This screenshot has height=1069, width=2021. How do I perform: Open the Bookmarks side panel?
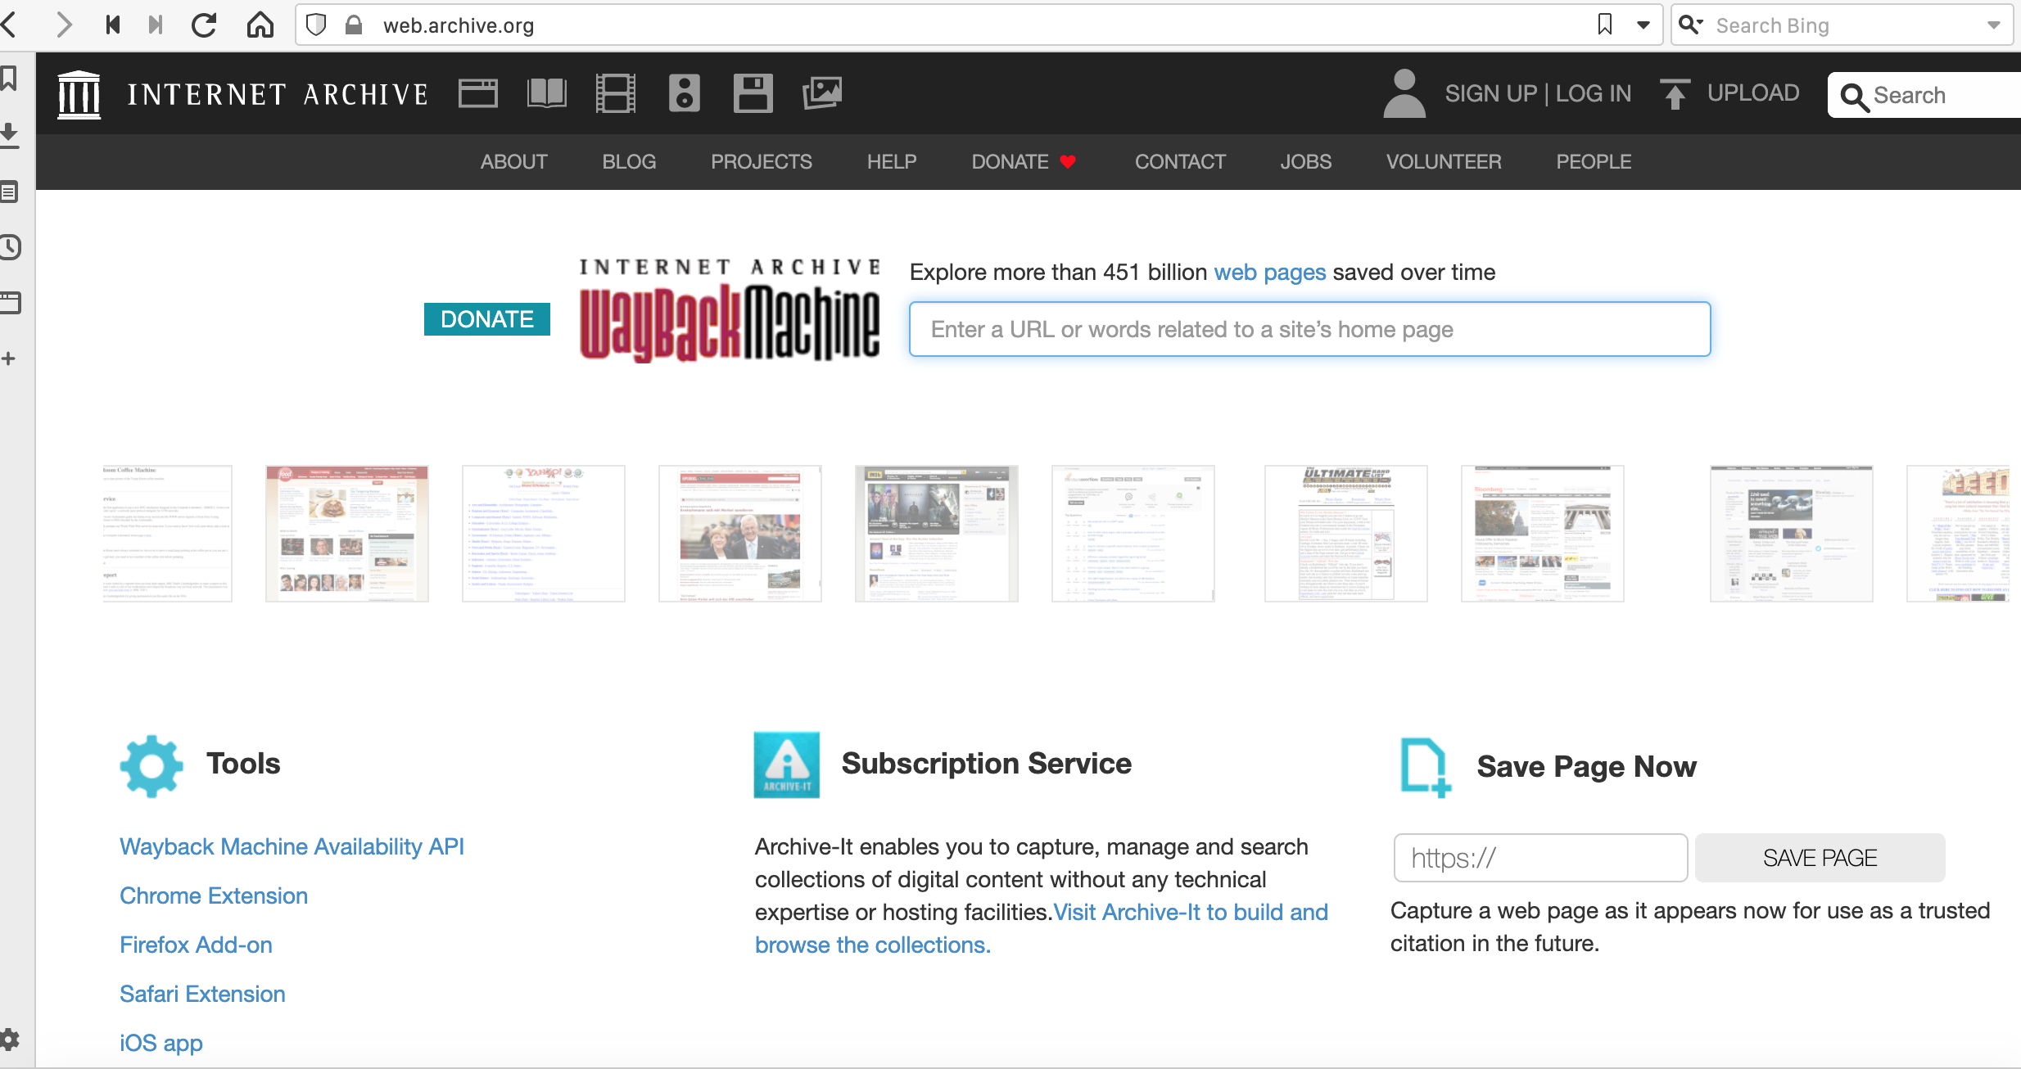click(x=10, y=79)
